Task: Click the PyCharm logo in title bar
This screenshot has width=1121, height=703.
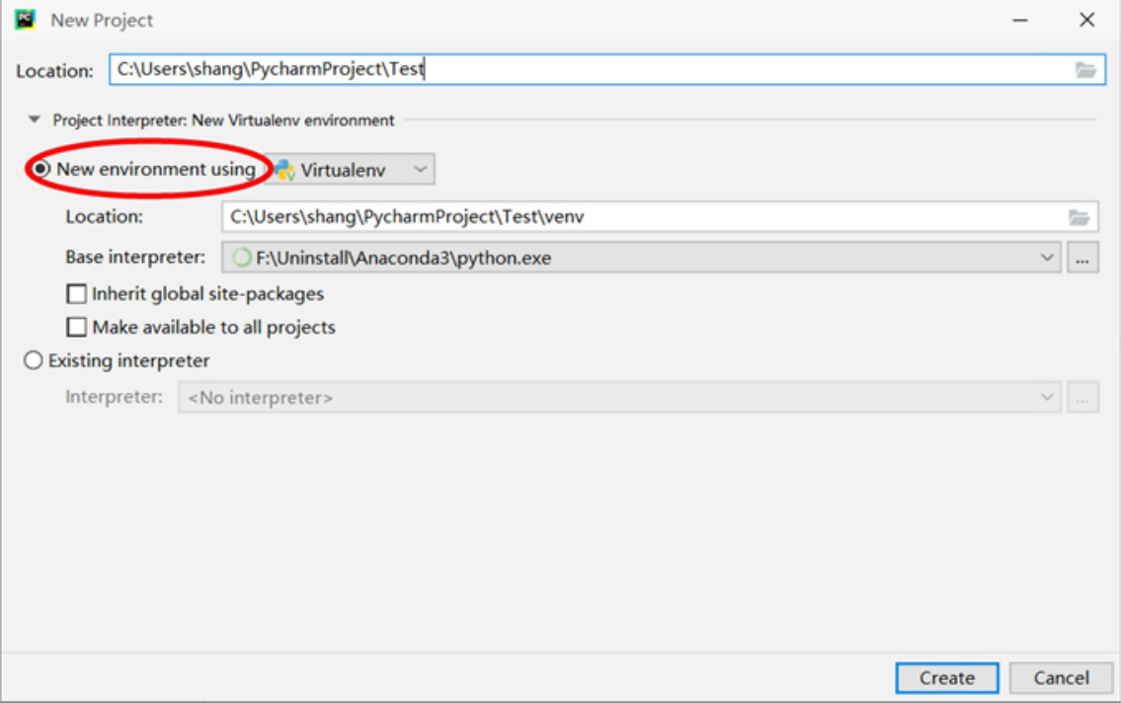Action: point(25,20)
